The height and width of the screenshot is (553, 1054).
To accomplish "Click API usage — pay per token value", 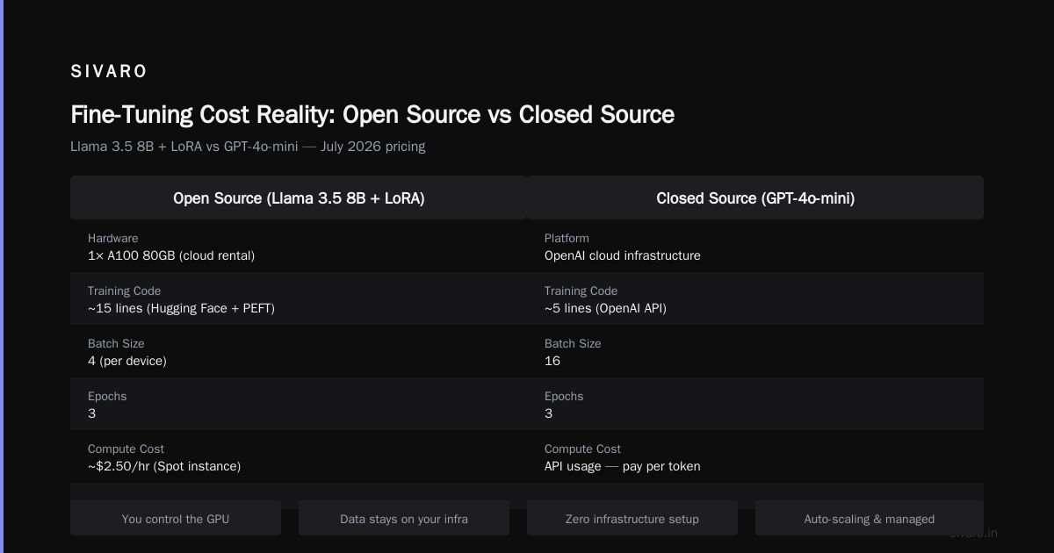I will [623, 467].
